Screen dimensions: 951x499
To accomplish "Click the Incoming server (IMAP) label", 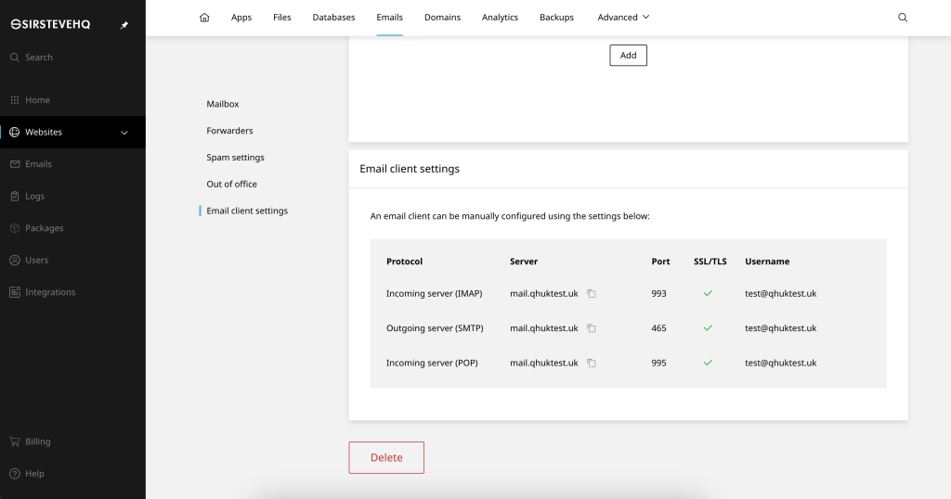I will [435, 294].
